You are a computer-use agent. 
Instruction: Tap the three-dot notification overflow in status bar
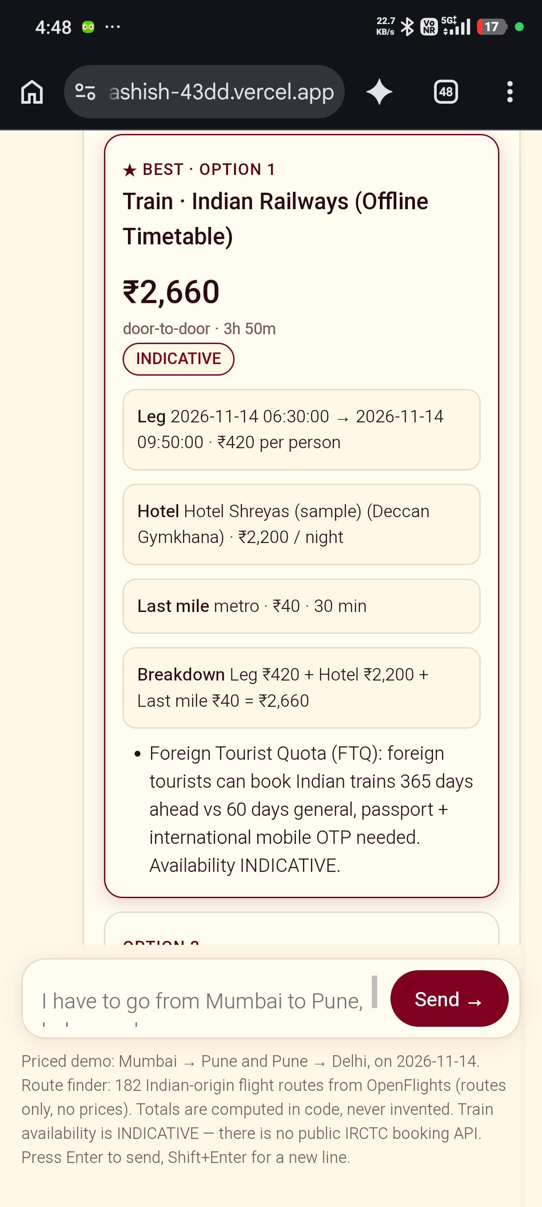[x=113, y=27]
